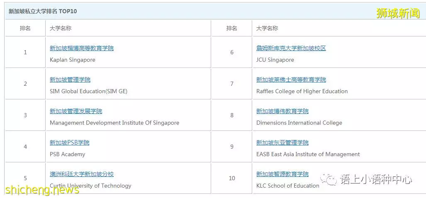Open the 詹姆斯库克大学新加坡校区 link
The width and height of the screenshot is (426, 198).
point(291,48)
